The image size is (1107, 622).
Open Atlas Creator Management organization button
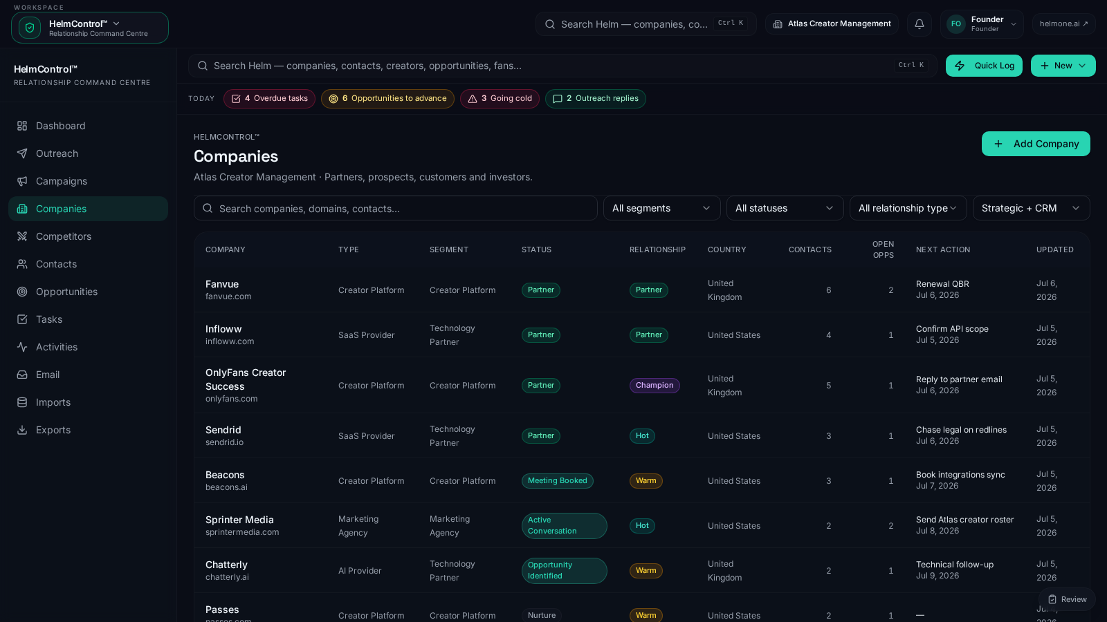[832, 24]
